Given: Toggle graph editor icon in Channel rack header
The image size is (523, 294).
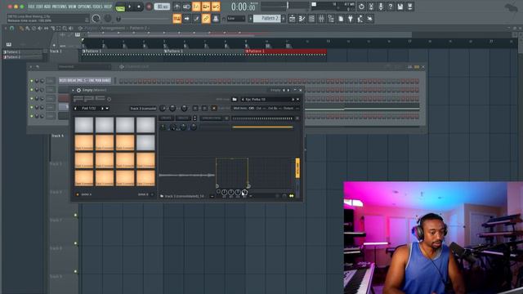Looking at the screenshot, I should coord(410,67).
